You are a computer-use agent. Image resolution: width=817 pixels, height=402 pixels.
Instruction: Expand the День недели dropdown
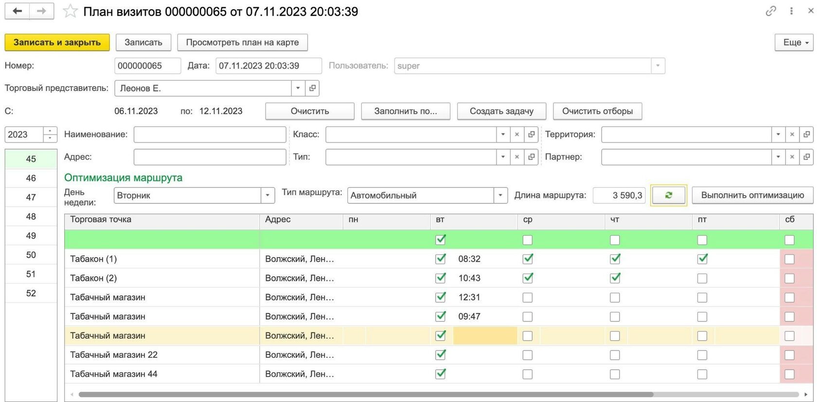[x=267, y=195]
